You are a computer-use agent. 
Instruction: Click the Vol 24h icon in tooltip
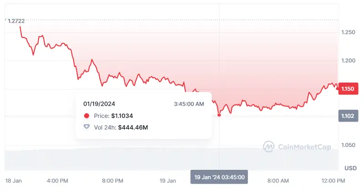[x=87, y=127]
